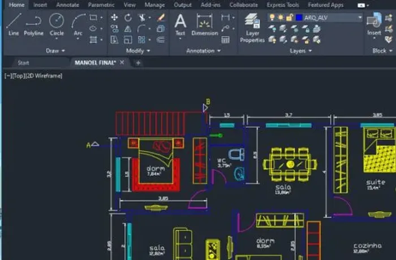
Task: Click the Create Block icon
Action: pyautogui.click(x=389, y=18)
